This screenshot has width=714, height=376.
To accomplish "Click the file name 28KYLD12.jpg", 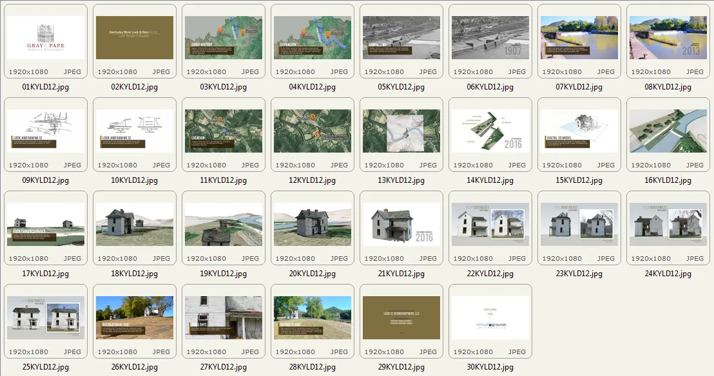I will coord(313,367).
